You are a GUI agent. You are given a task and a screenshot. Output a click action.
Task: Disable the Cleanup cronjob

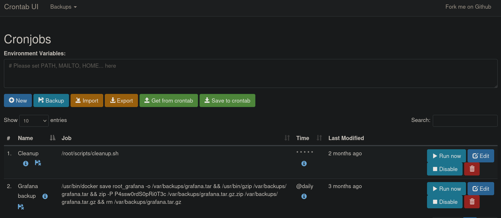[444, 169]
